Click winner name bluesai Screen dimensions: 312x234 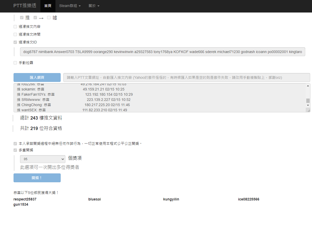(95, 199)
